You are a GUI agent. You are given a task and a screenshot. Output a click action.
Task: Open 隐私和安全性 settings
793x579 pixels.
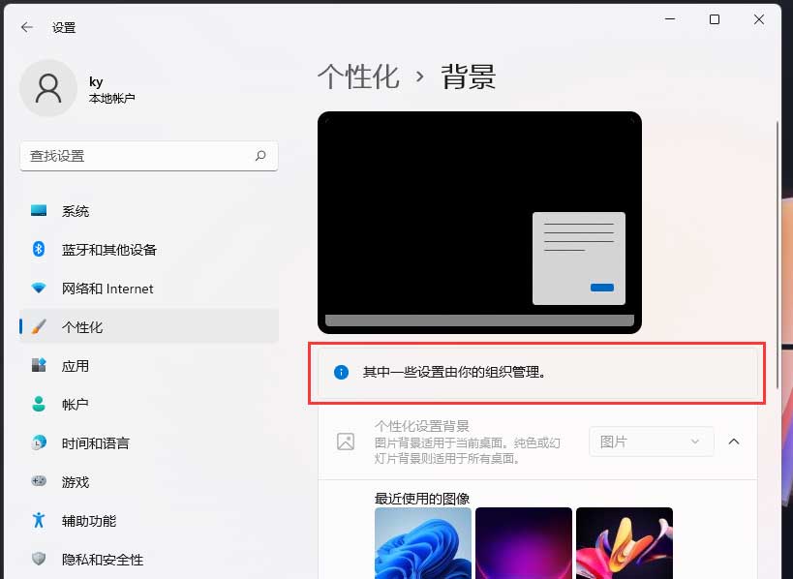pyautogui.click(x=102, y=560)
